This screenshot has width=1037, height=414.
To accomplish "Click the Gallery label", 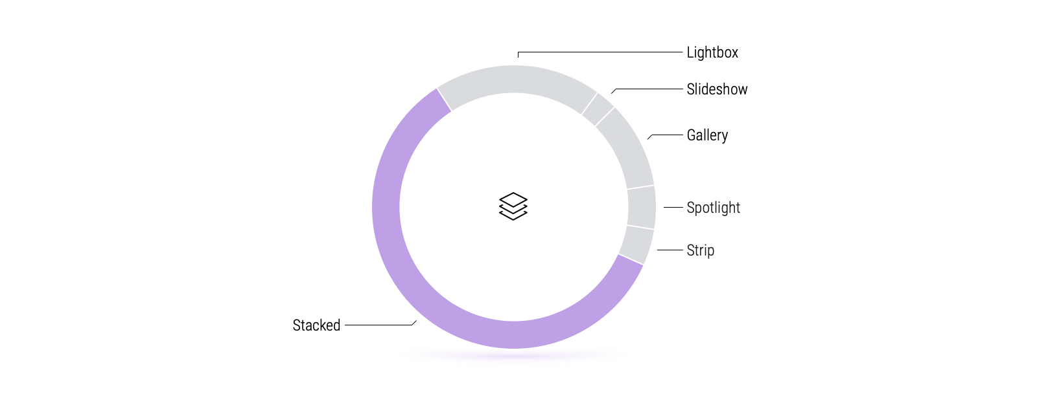I will click(x=707, y=135).
